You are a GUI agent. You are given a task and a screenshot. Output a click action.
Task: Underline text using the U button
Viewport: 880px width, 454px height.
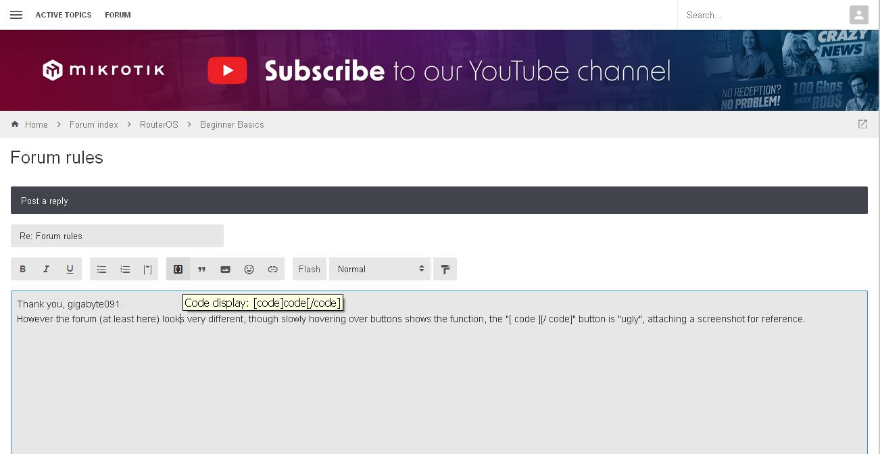click(x=70, y=269)
